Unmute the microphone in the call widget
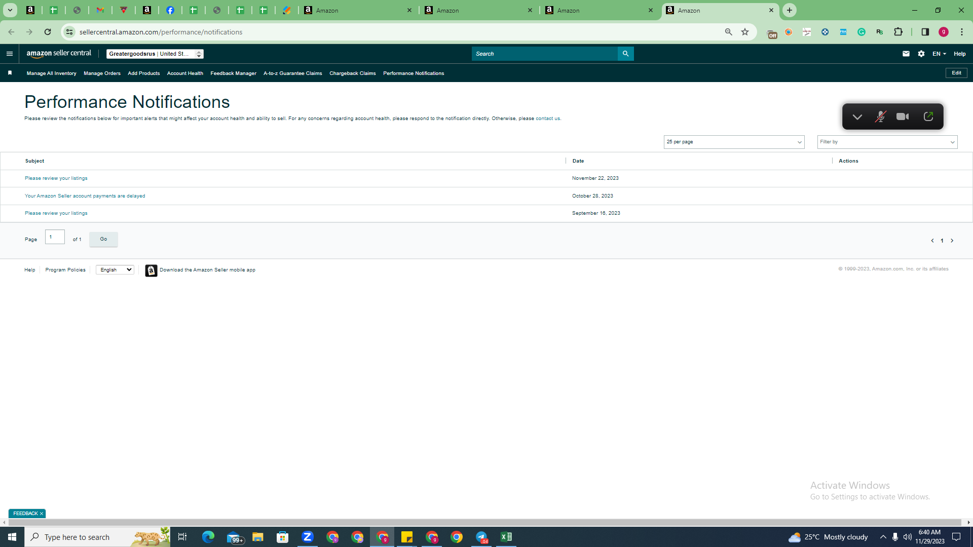Viewport: 973px width, 547px height. [880, 117]
